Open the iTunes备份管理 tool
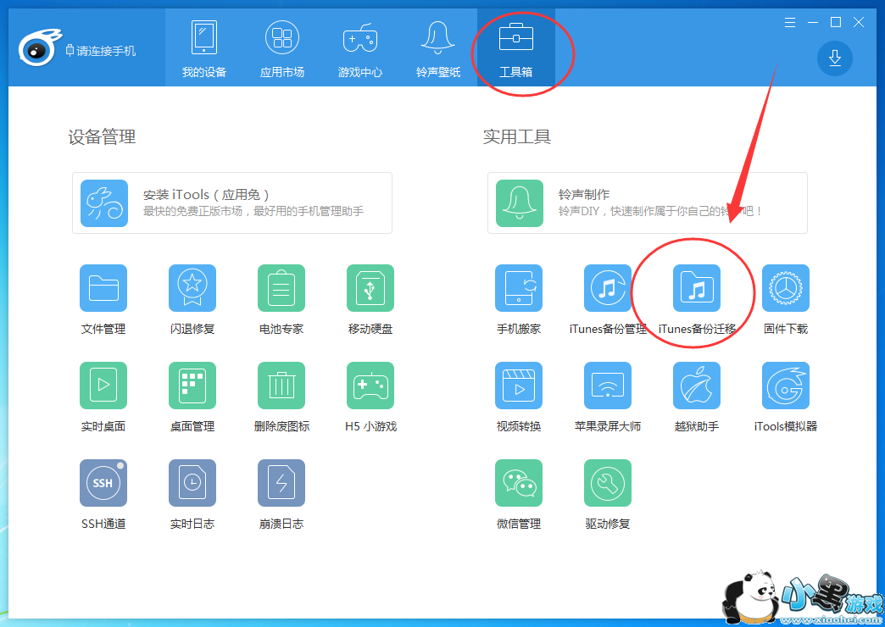The image size is (885, 627). point(608,288)
